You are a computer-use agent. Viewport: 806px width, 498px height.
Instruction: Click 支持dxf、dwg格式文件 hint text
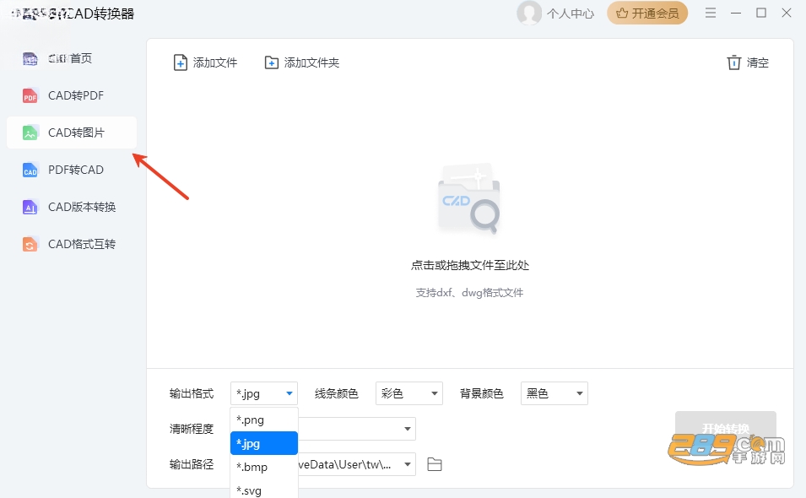pos(469,293)
